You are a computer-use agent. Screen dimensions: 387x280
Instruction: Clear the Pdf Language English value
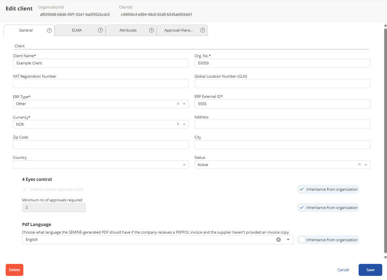point(279,240)
